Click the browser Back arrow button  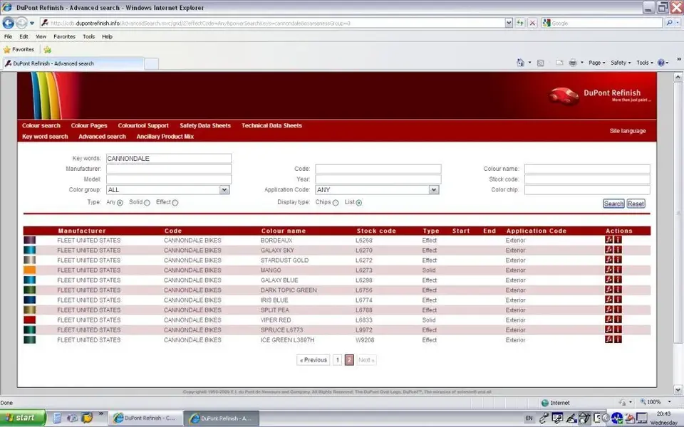click(9, 23)
